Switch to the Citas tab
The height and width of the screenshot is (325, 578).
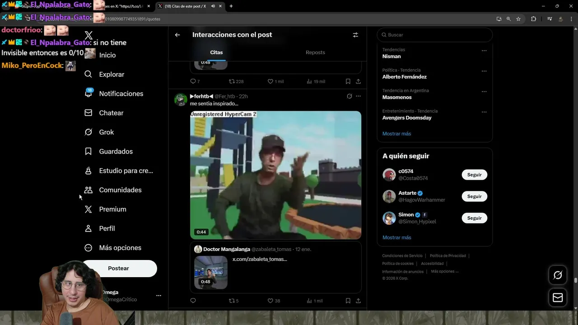pyautogui.click(x=216, y=52)
